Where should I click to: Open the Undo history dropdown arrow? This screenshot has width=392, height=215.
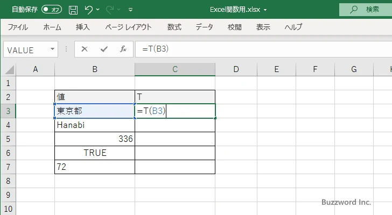tap(100, 10)
